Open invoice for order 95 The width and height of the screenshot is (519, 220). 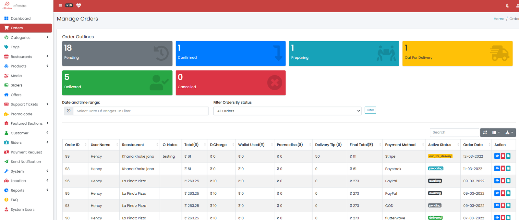point(508,193)
